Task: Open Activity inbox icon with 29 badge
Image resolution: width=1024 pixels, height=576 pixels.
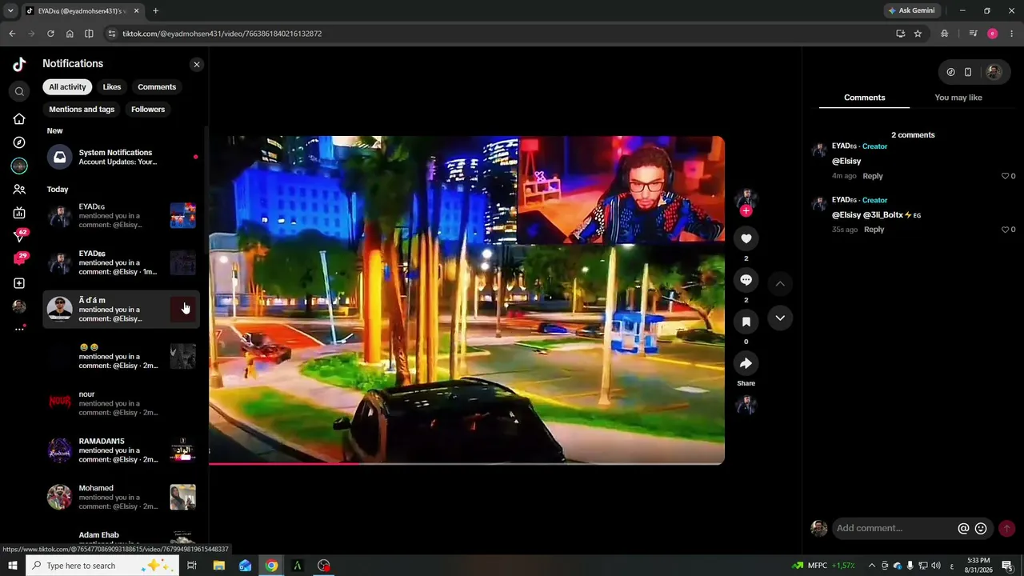Action: click(20, 259)
